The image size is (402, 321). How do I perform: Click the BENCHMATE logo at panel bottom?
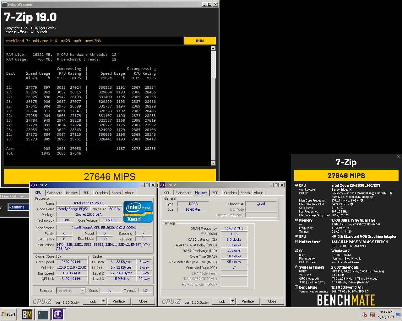pyautogui.click(x=346, y=300)
